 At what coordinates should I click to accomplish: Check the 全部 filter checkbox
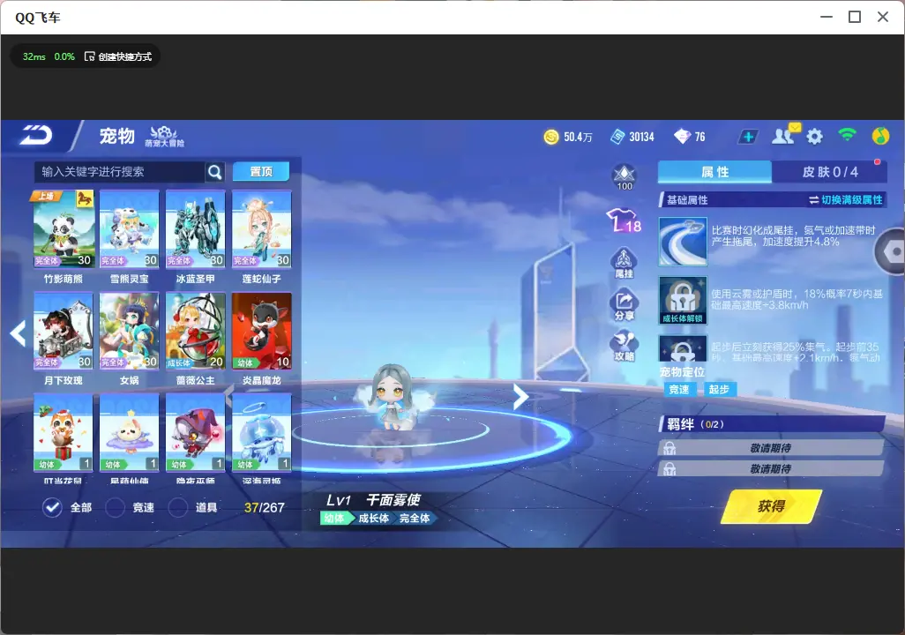click(53, 507)
